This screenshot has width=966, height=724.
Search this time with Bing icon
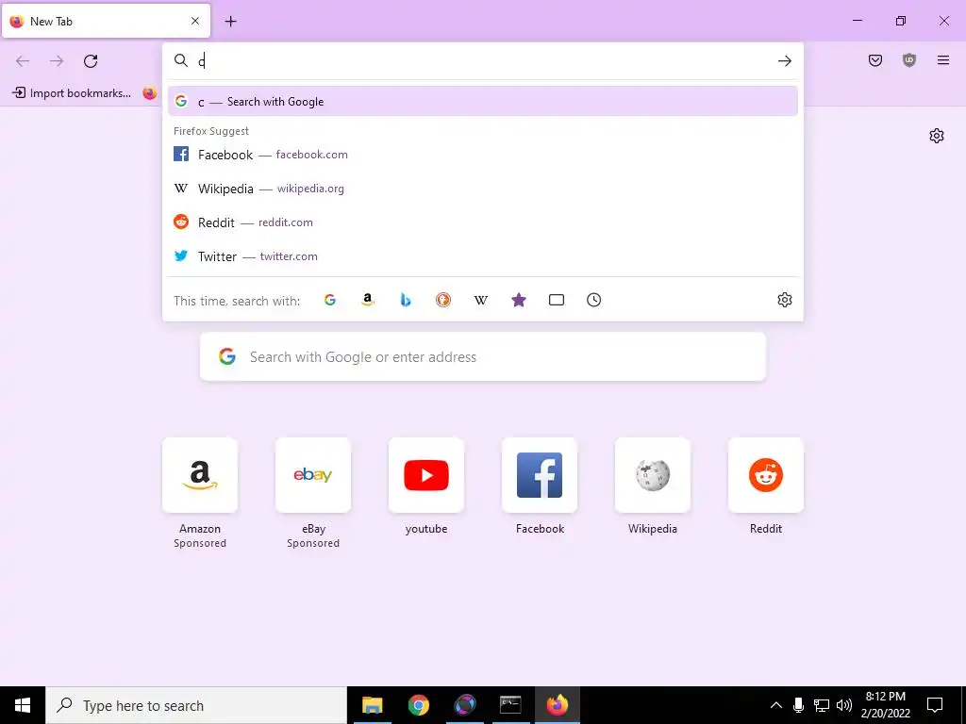pos(406,300)
